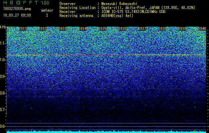Viewport: 209px width, 133px height.
Task: Click the 1.0.0 version number
Action: [x=45, y=3]
